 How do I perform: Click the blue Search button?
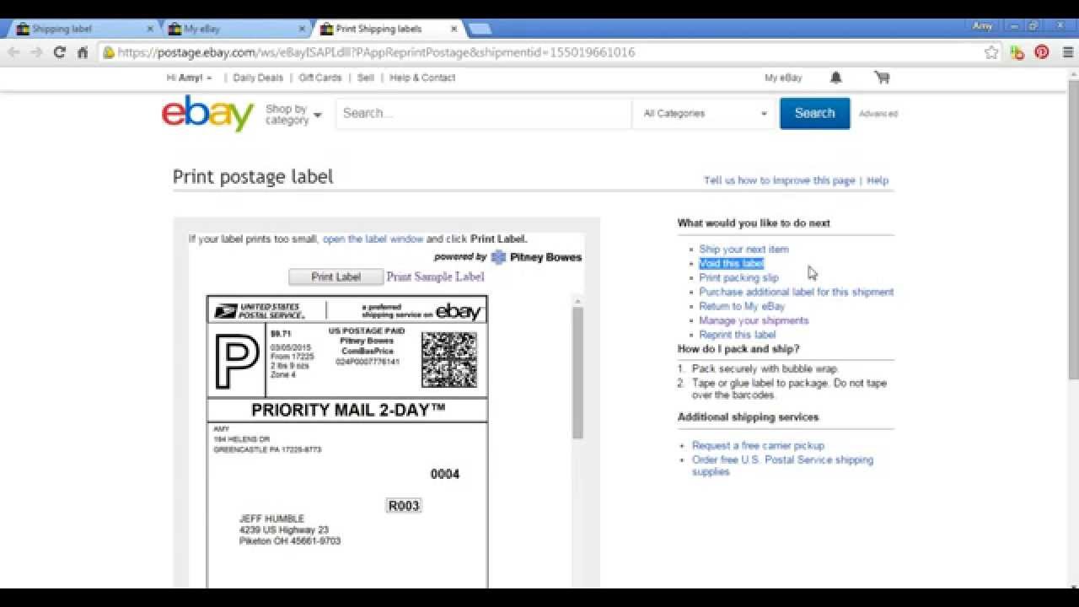814,113
